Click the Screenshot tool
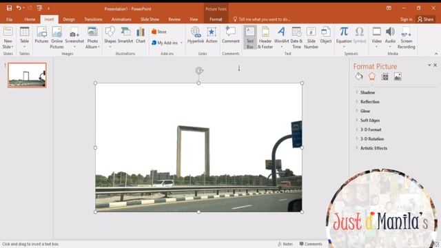Screen dimensions: 441x248 pyautogui.click(x=74, y=37)
